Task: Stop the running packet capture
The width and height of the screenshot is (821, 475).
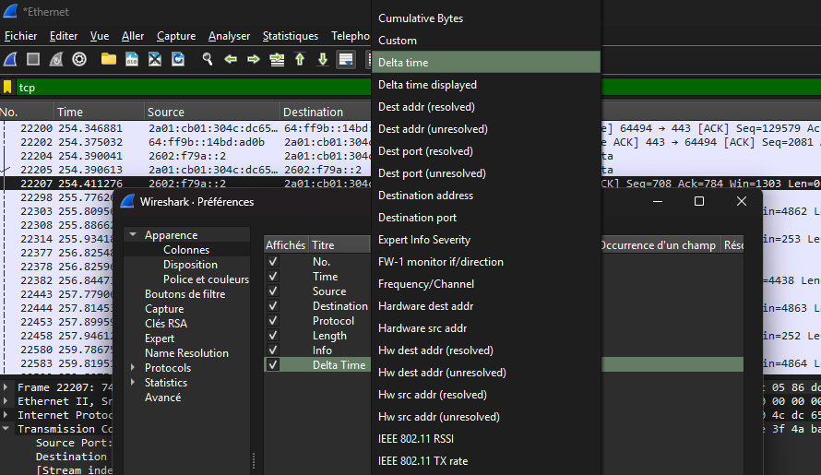Action: tap(33, 59)
